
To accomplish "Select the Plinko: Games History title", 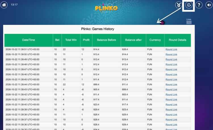I will click(97, 29).
